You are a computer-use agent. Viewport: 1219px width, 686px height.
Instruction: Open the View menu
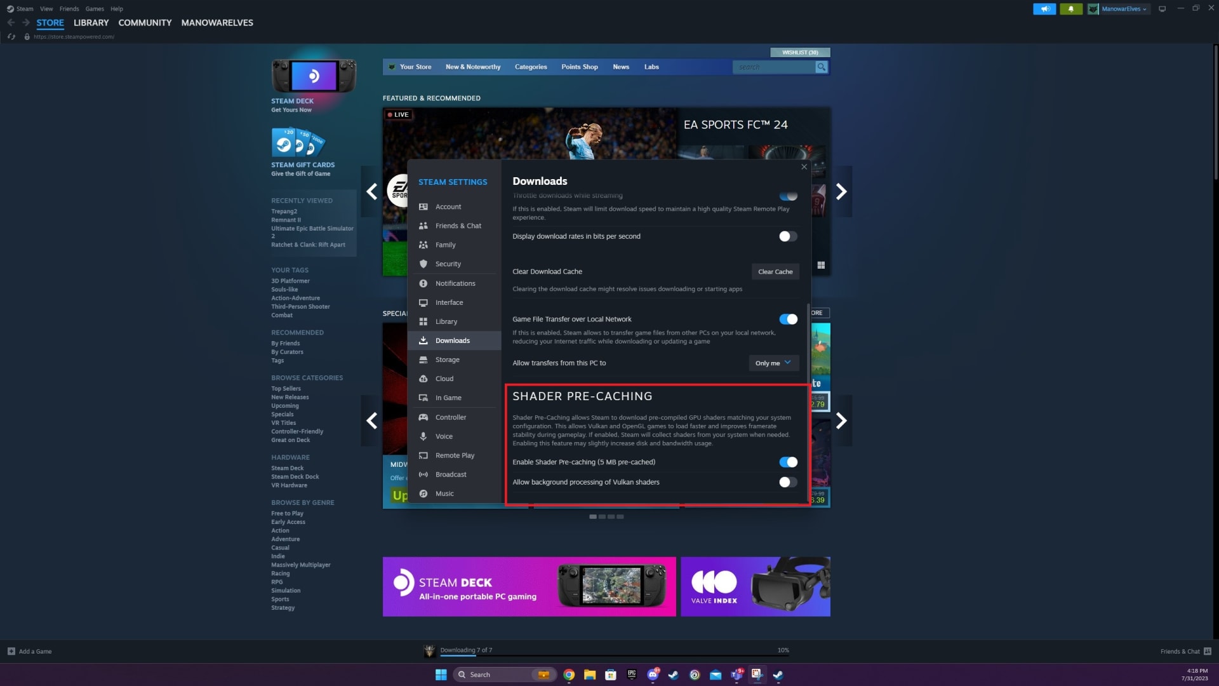(x=46, y=9)
